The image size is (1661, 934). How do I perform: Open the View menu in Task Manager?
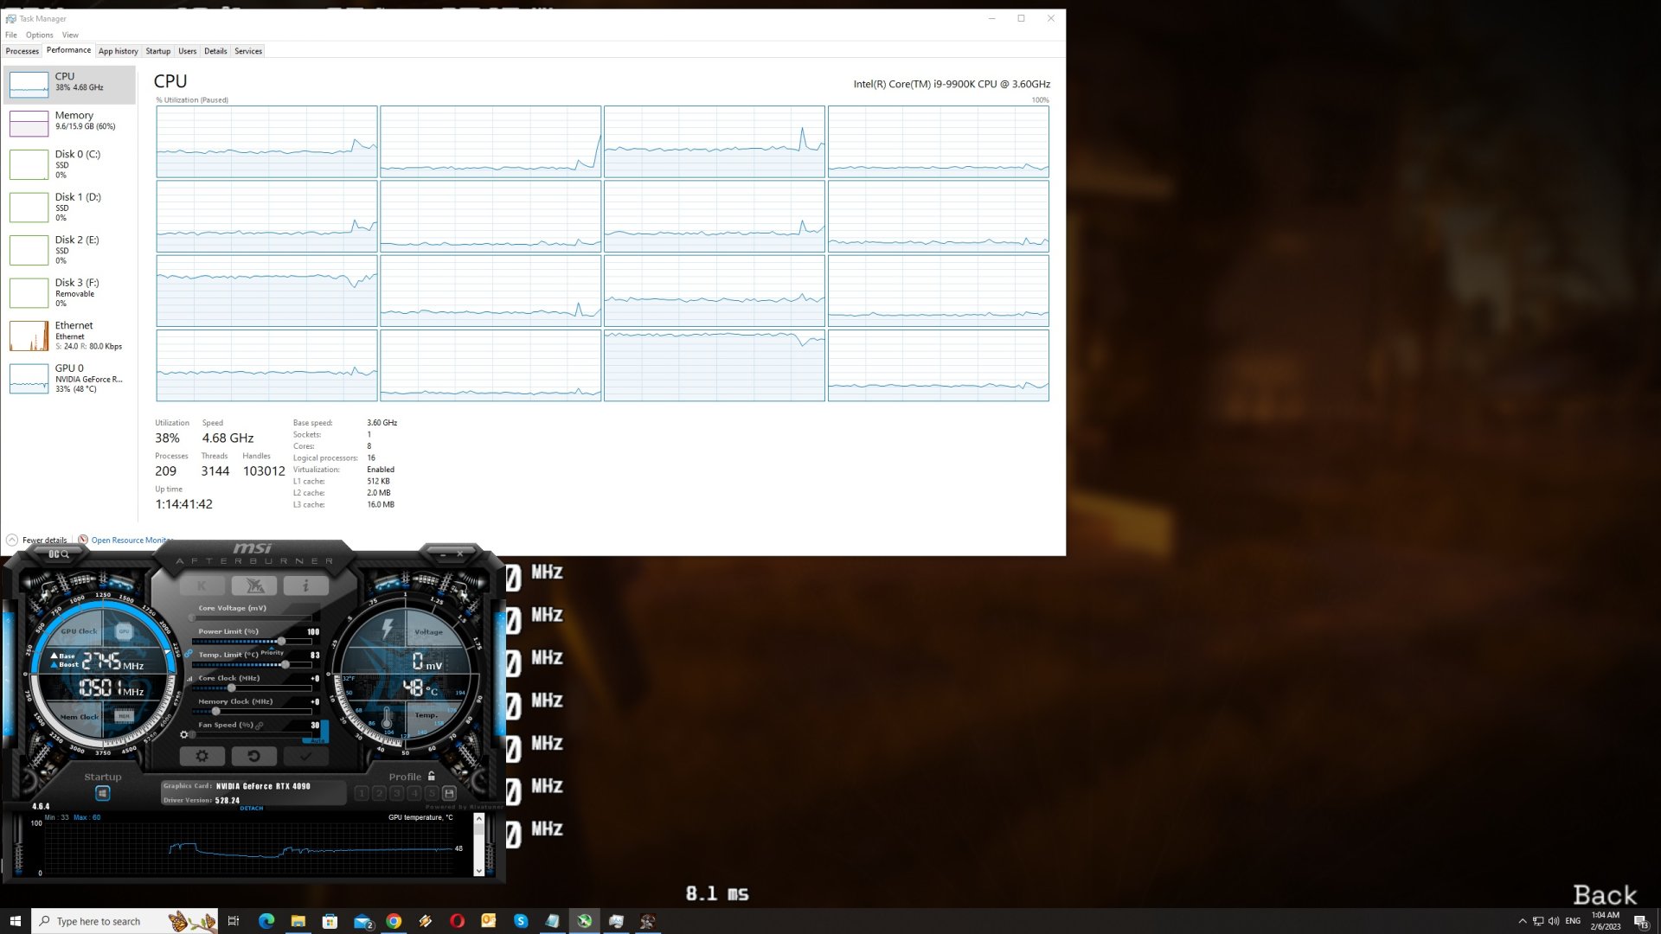click(x=70, y=35)
